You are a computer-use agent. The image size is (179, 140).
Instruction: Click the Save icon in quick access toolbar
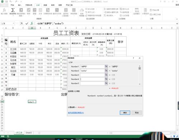click(x=6, y=1)
